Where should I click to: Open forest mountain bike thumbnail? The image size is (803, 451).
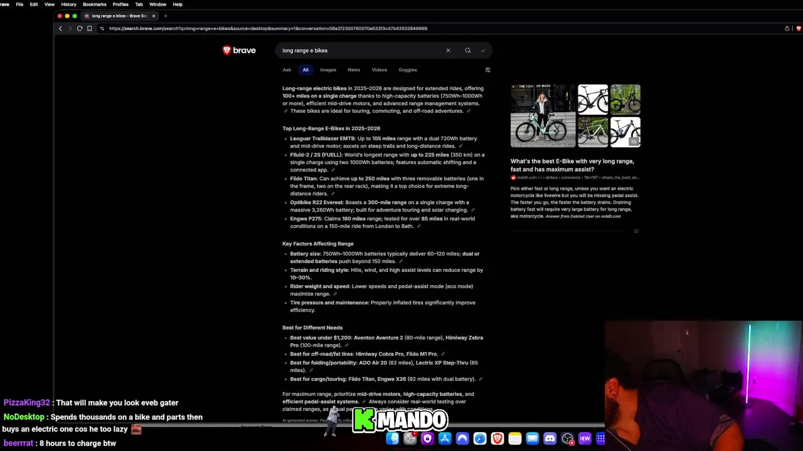(x=625, y=99)
